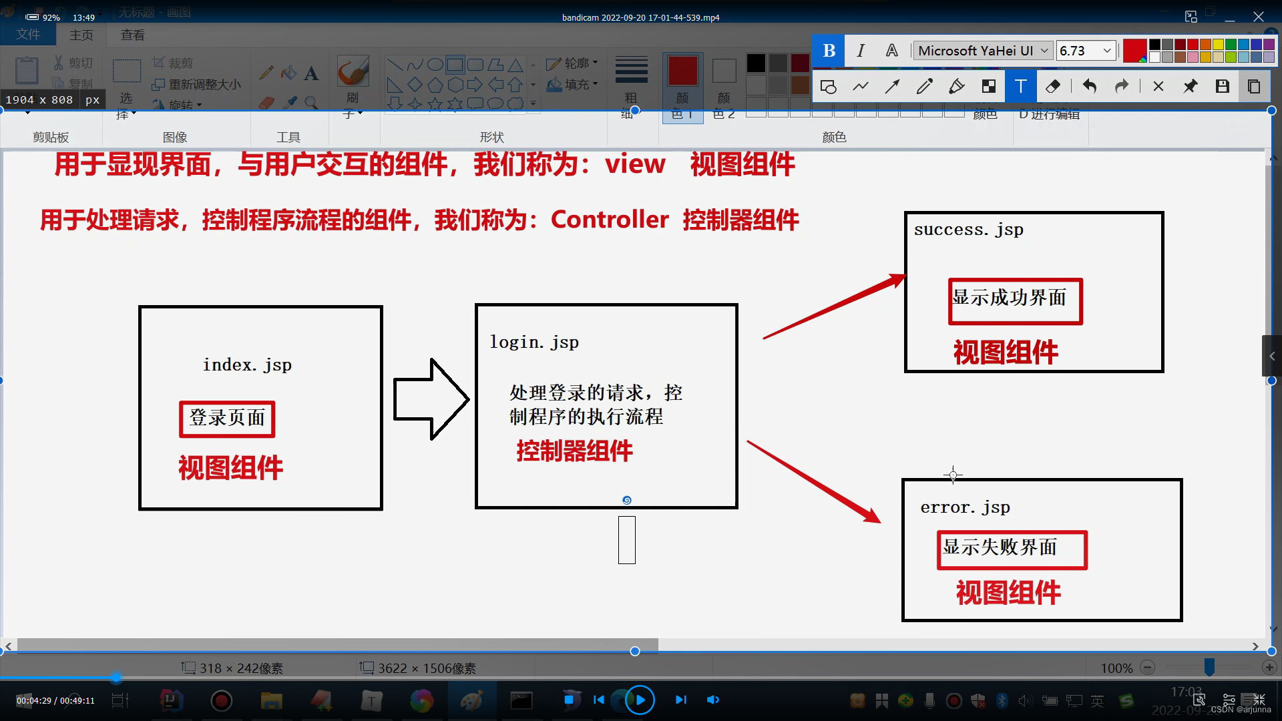Choose the rectangle shape in the Paint shapes gallery
The image size is (1282, 721).
[x=455, y=65]
